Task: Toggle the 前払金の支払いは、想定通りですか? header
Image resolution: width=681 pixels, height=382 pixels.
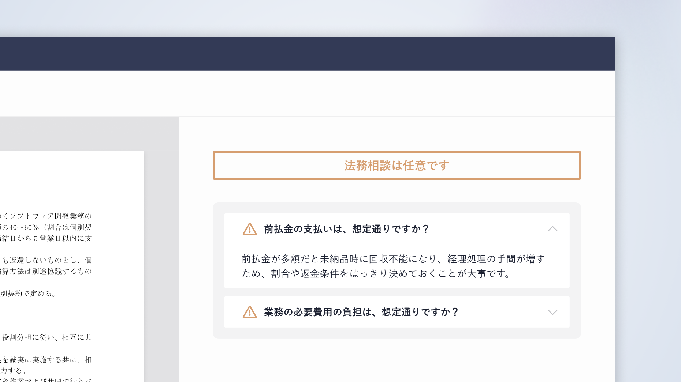Action: click(x=397, y=229)
